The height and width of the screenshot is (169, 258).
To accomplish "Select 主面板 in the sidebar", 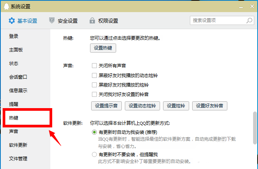I will (x=16, y=50).
